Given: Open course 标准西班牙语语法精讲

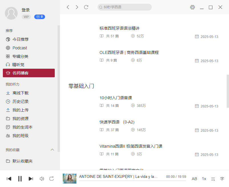Looking at the screenshot, I should tap(119, 28).
